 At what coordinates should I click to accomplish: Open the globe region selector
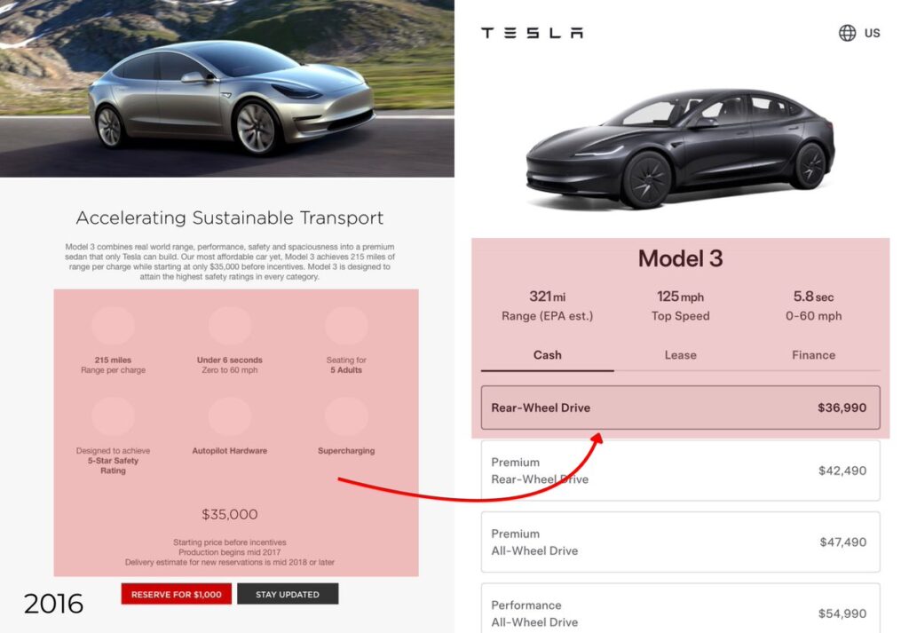(x=848, y=33)
